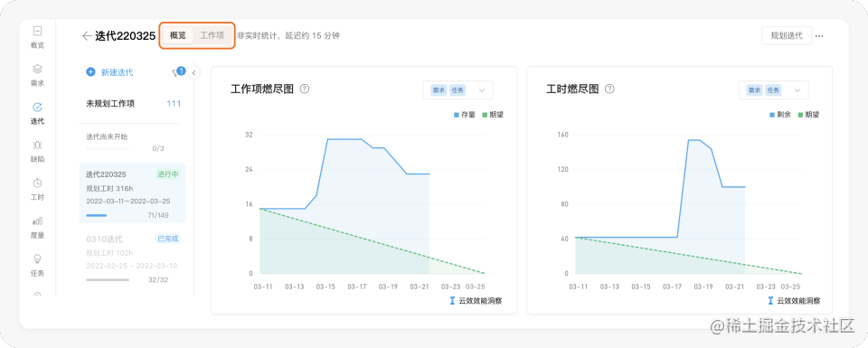Click the 迭代220325 page title

click(125, 36)
